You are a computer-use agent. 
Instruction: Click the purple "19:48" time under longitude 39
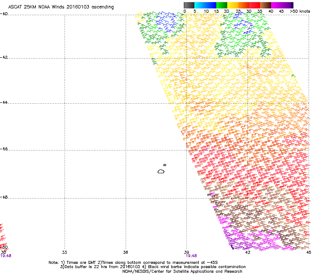(191, 256)
